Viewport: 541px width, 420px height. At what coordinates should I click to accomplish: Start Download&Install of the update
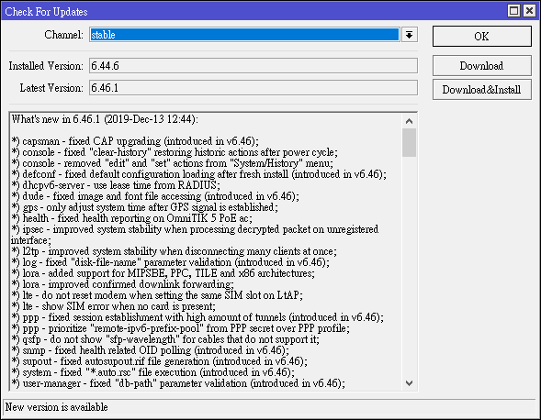pyautogui.click(x=481, y=90)
